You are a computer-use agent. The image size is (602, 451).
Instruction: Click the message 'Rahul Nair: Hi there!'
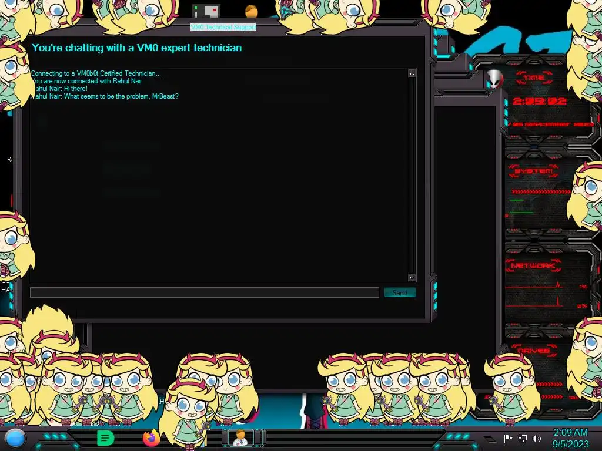pyautogui.click(x=61, y=89)
